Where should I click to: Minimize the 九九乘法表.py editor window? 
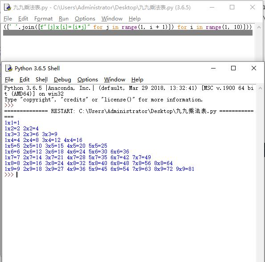tap(212, 7)
